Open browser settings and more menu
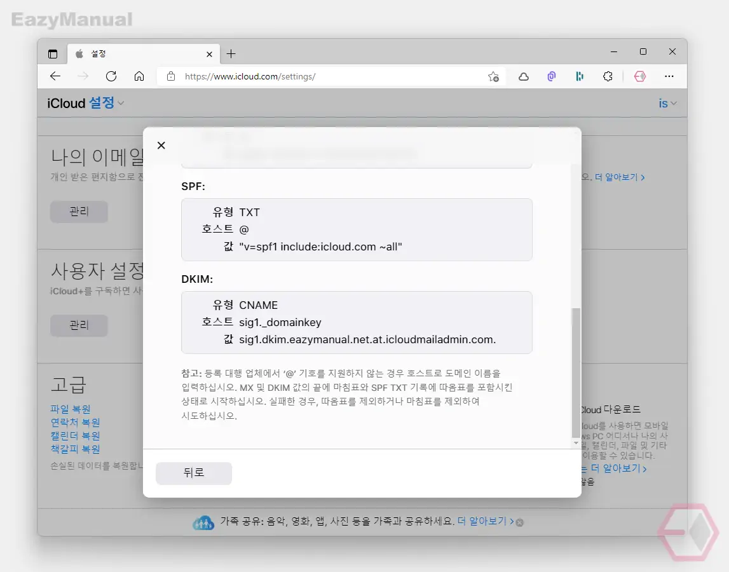 (x=669, y=76)
